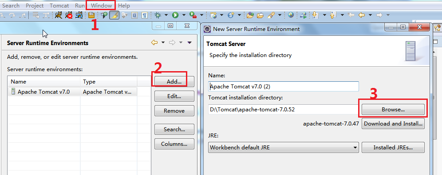Click the green Run button
The image size is (442, 175).
(x=175, y=15)
